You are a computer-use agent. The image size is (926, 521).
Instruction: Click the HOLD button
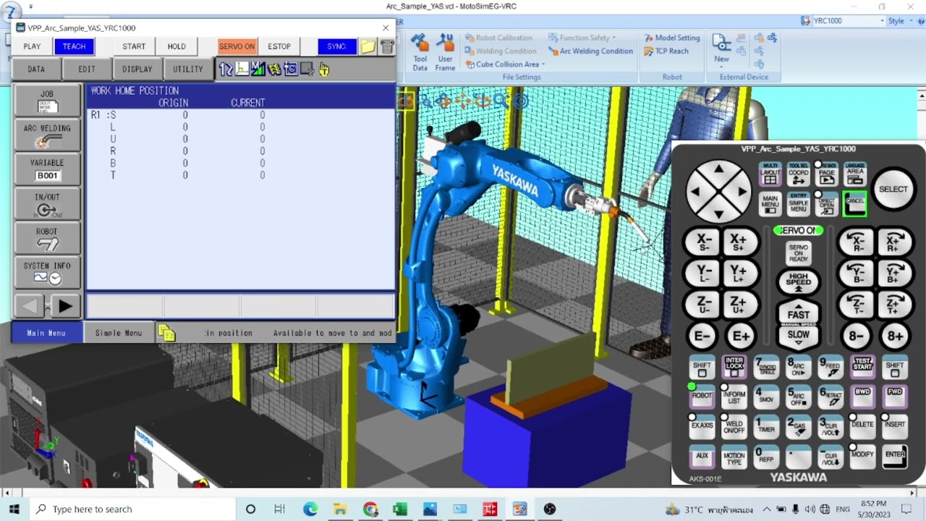tap(177, 46)
